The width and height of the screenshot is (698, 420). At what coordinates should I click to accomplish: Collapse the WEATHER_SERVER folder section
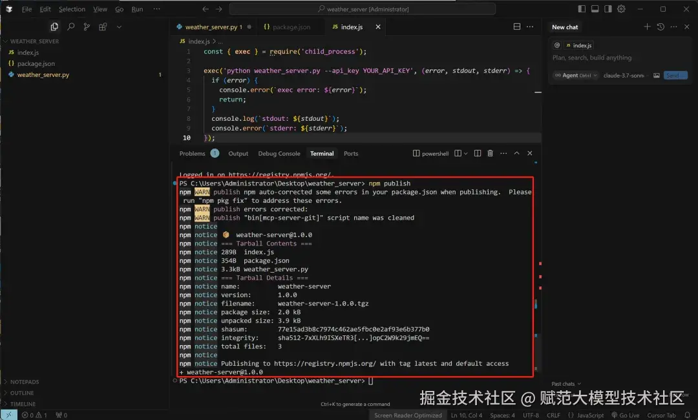(x=34, y=41)
